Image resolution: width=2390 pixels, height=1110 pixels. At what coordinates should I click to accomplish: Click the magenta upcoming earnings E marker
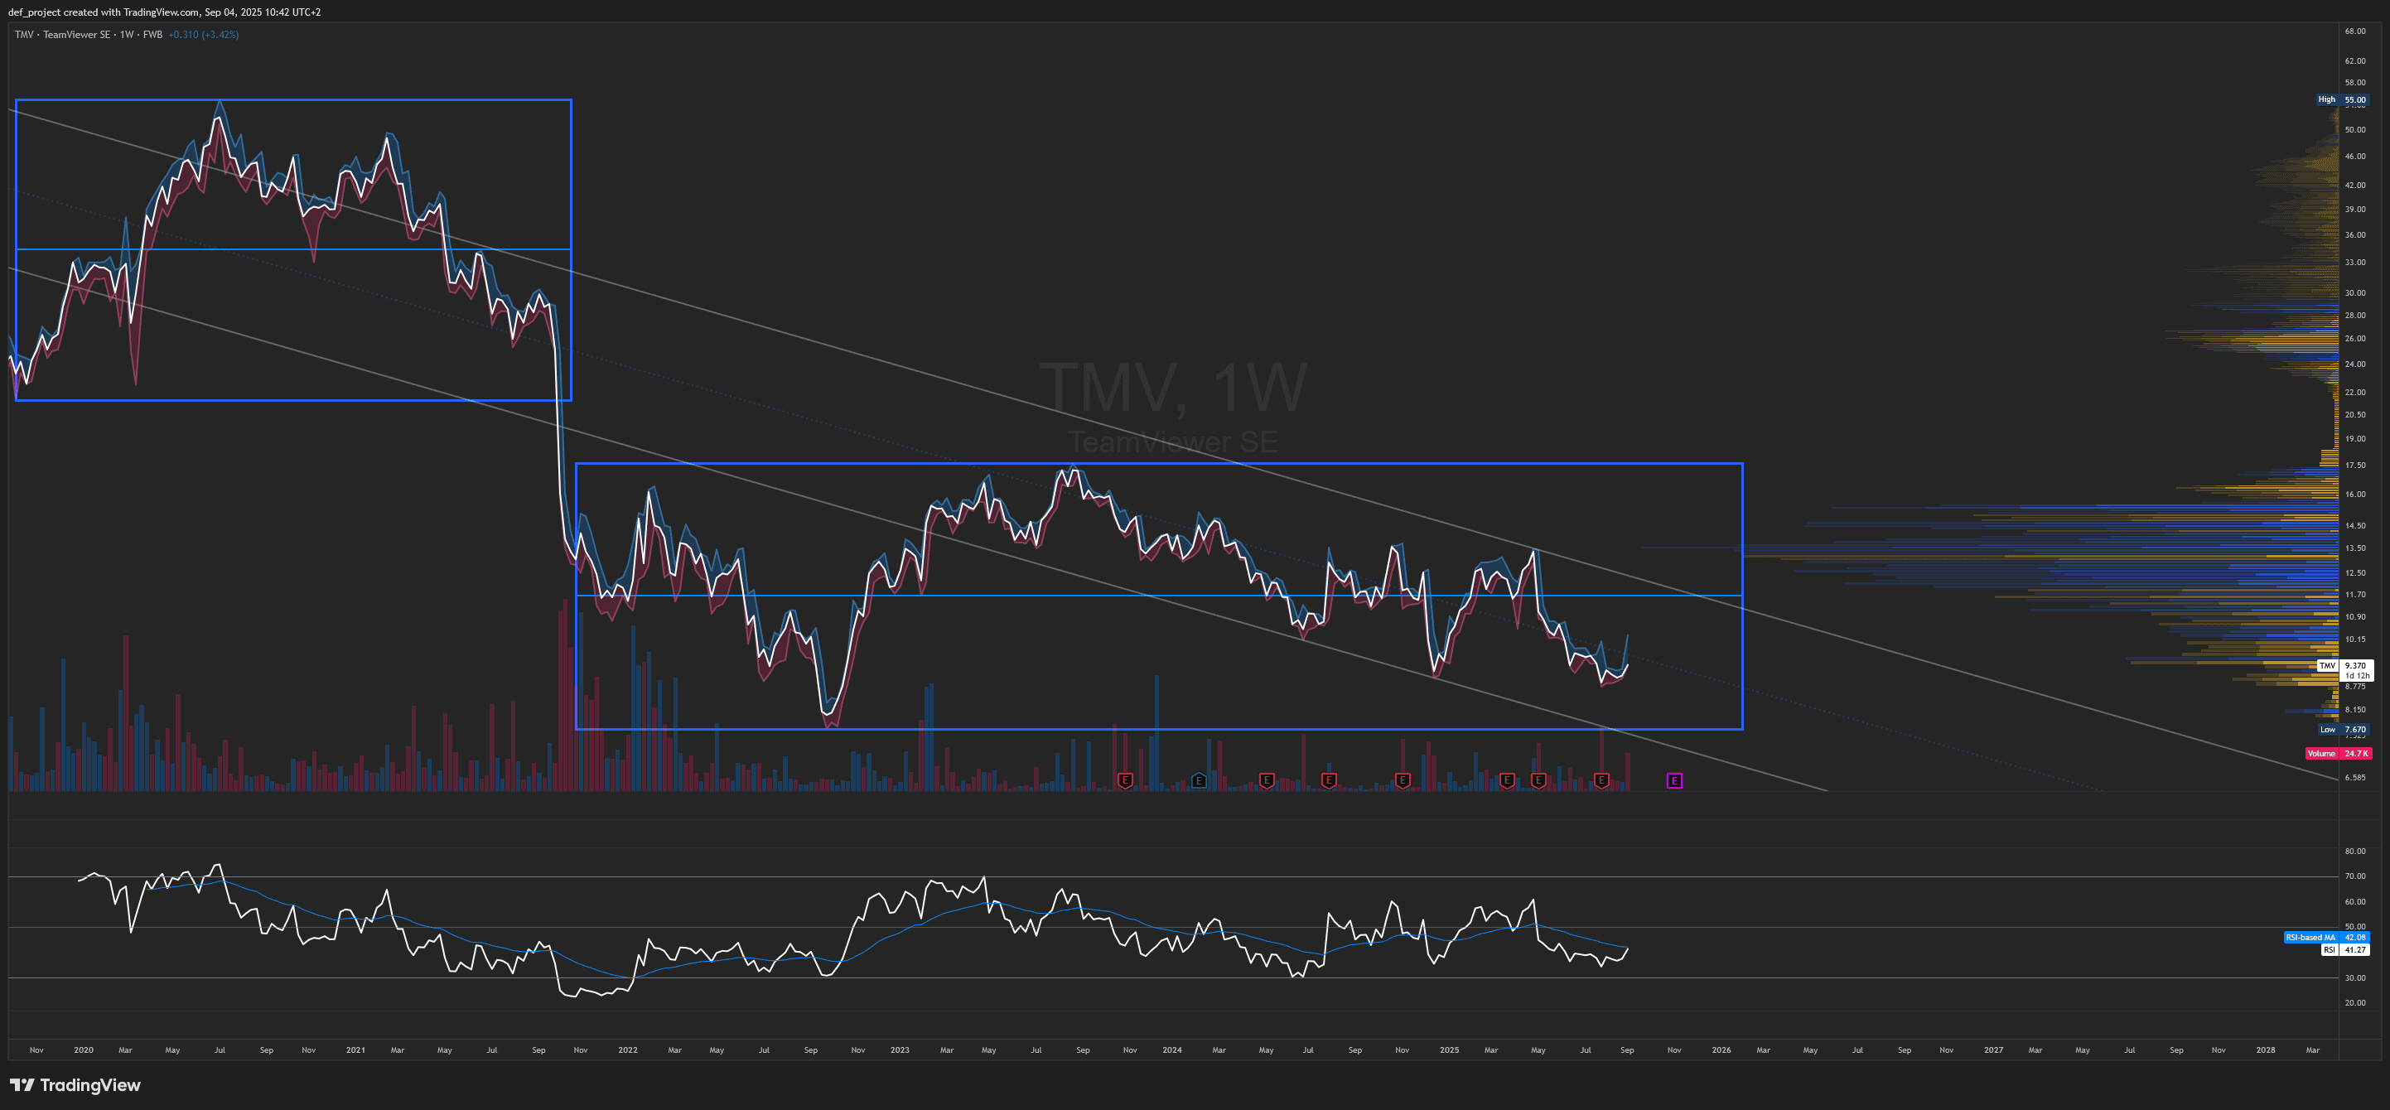coord(1673,780)
